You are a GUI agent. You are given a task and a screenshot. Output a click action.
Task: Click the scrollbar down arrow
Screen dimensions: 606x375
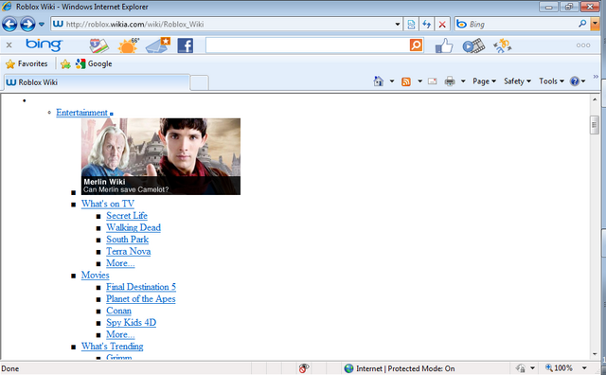click(x=595, y=354)
